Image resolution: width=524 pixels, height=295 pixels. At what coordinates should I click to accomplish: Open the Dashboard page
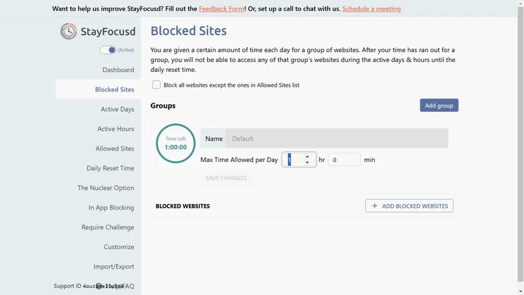pos(118,70)
